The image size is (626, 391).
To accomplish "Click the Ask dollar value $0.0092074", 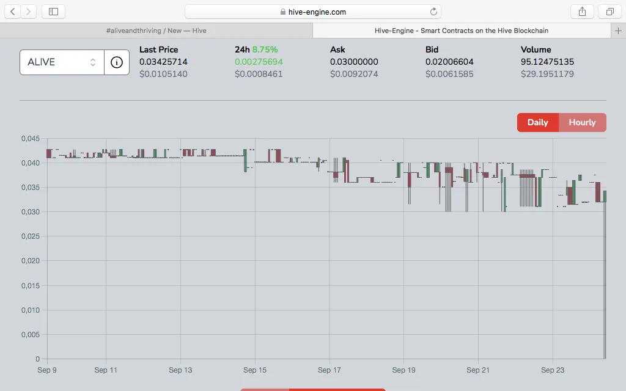I will coord(354,74).
